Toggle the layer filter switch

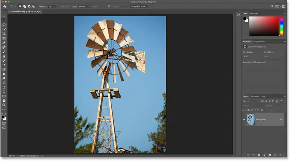click(x=281, y=101)
